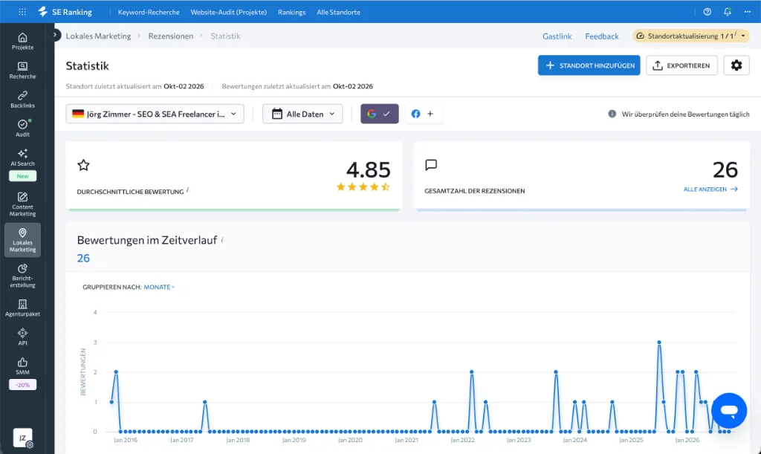This screenshot has height=454, width=761.
Task: Click the 4.85 average rating value
Action: pyautogui.click(x=369, y=169)
